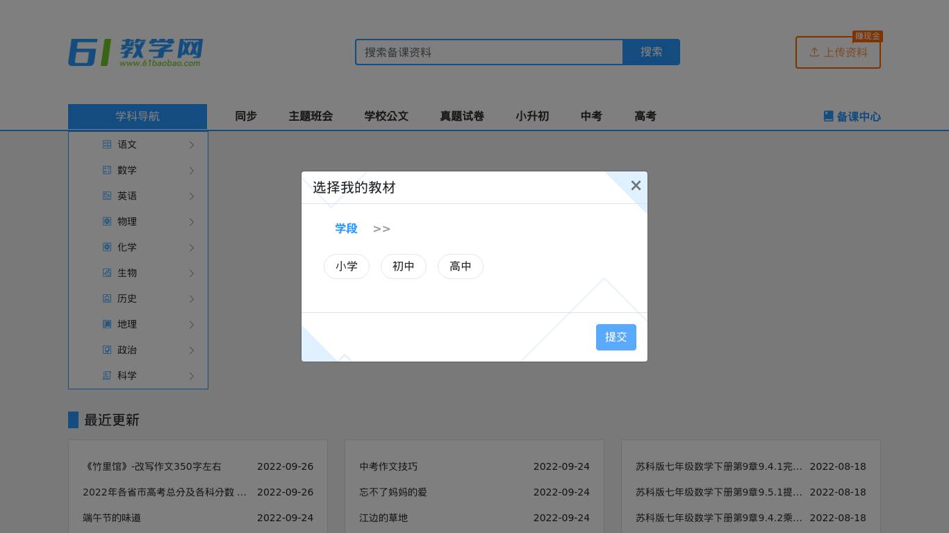Click the 搜索备课资料 search input field

click(x=489, y=52)
